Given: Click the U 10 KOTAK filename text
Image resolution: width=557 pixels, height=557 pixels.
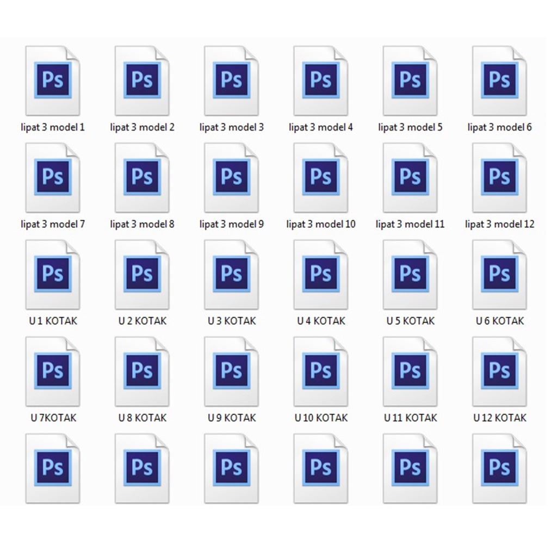Looking at the screenshot, I should pos(321,418).
